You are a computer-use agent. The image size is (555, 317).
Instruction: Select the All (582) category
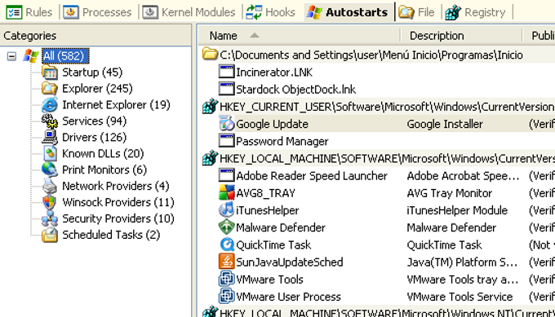tap(65, 56)
